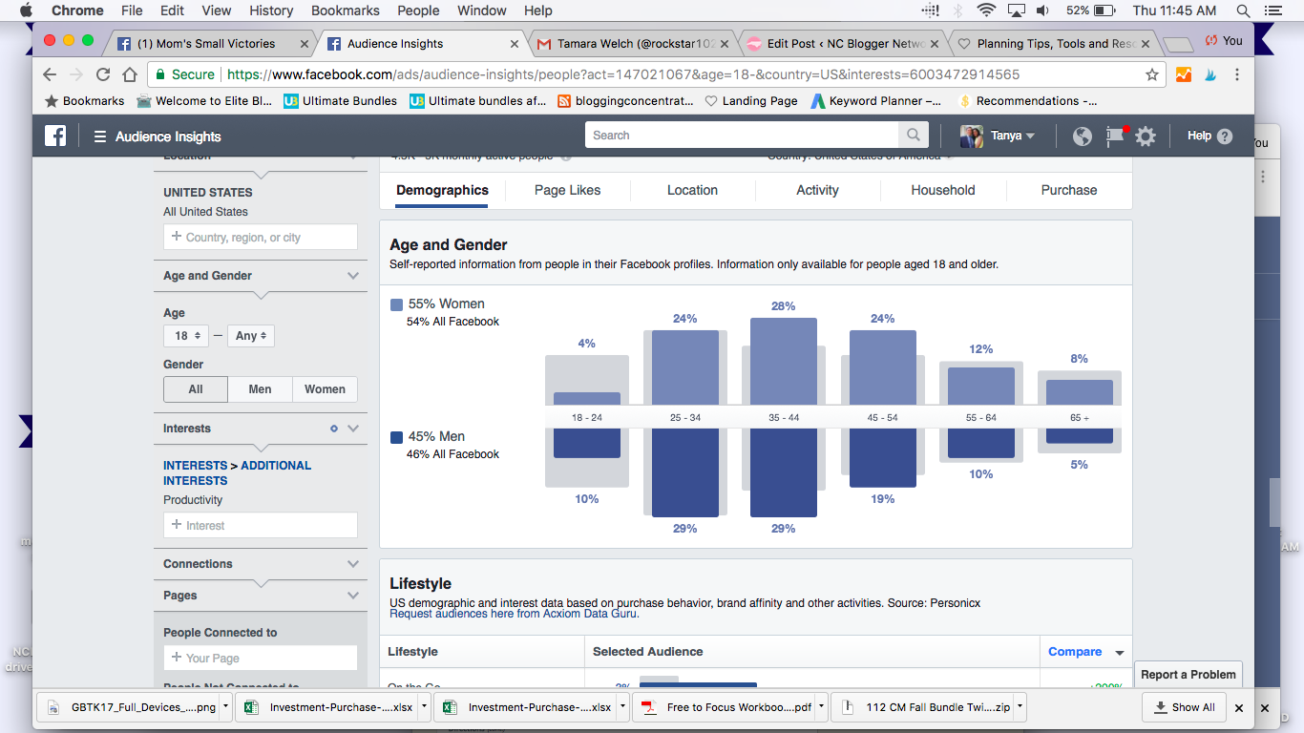Open the Bookmarks menu in menu bar

click(346, 10)
